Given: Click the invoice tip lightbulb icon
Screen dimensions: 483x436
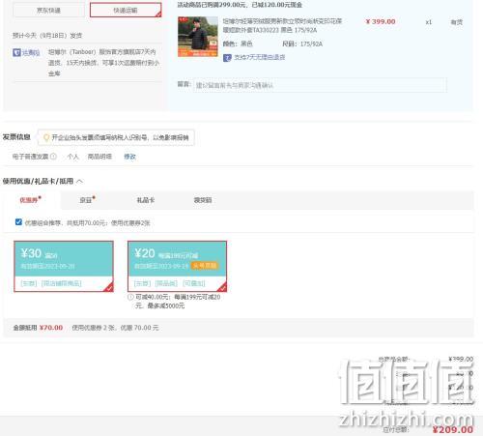Looking at the screenshot, I should (x=46, y=137).
